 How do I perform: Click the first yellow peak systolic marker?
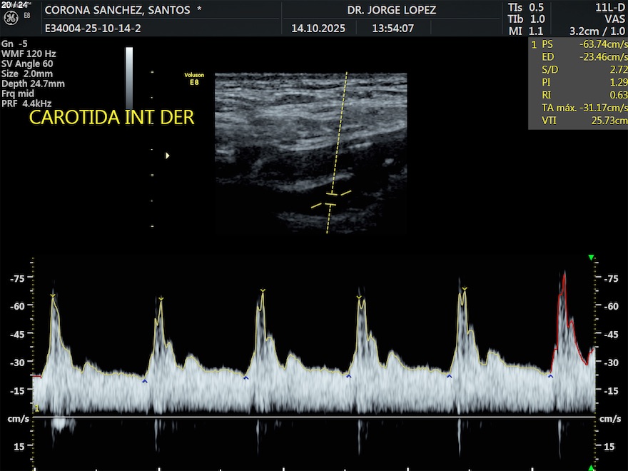[x=53, y=295]
